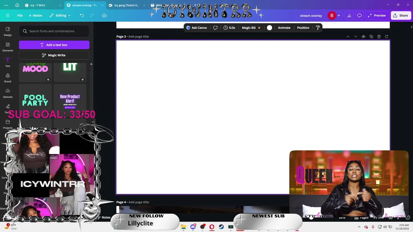Click the Magic Write button
Viewport: 413px width, 232px height.
[x=54, y=55]
